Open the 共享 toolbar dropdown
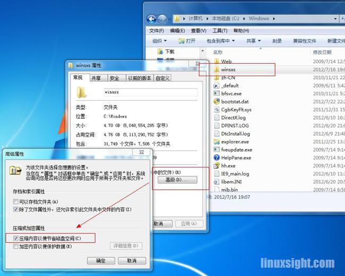Screen dimensions: 345x276 253,41
